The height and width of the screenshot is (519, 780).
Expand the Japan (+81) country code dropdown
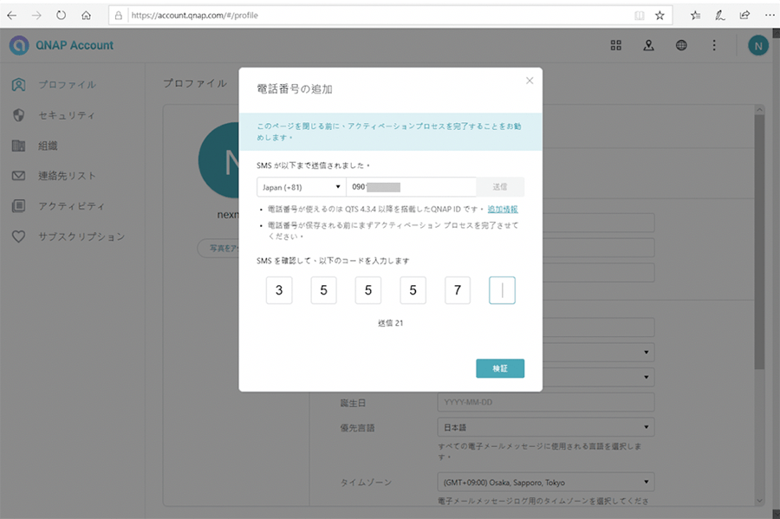[301, 187]
